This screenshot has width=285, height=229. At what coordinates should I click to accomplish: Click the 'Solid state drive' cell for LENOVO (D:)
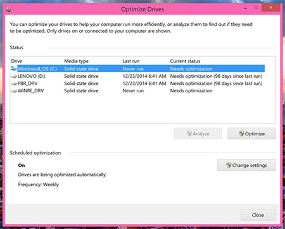tap(81, 76)
